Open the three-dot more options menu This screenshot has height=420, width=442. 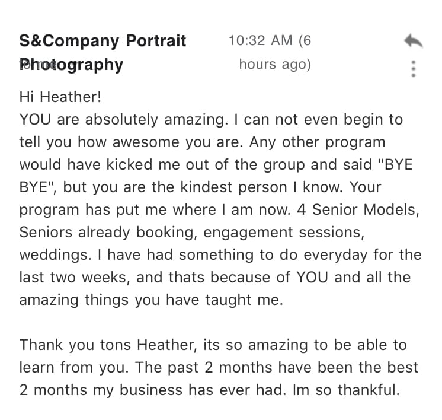(414, 69)
